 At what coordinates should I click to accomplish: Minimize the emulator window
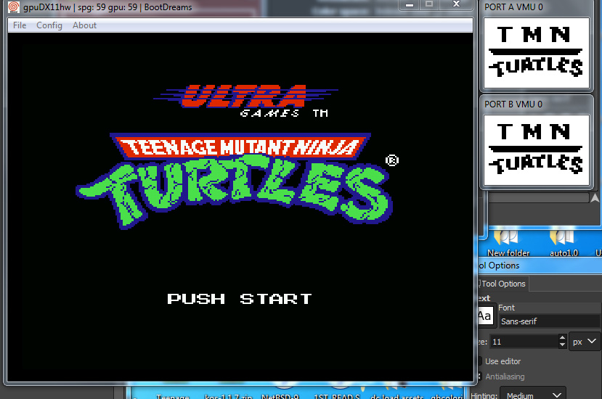[410, 4]
